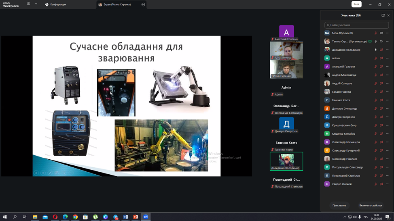Open more options for Андрій Солодов

[x=387, y=83]
